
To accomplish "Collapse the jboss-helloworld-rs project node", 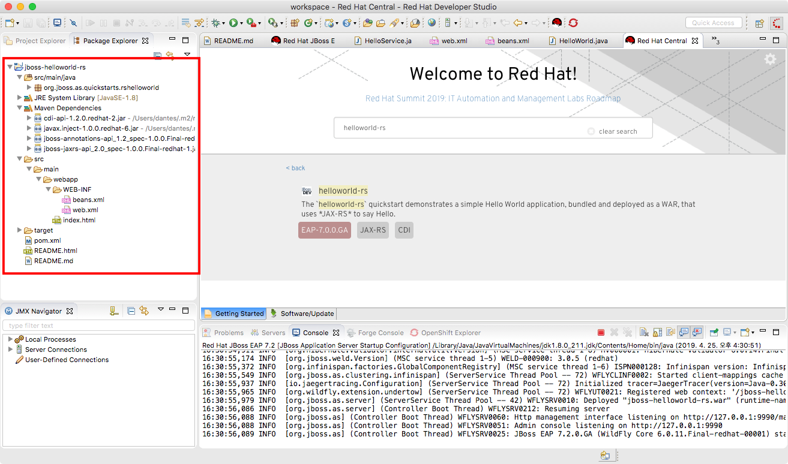I will click(x=10, y=67).
